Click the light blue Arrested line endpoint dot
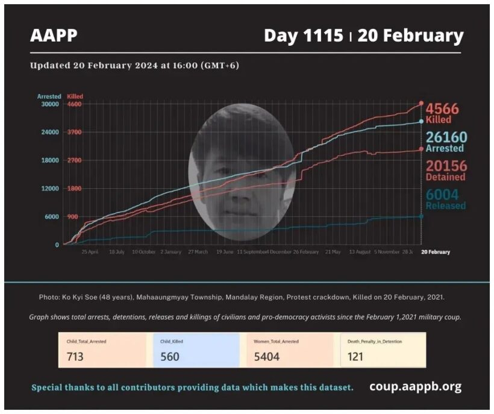The height and width of the screenshot is (414, 494). pos(421,122)
